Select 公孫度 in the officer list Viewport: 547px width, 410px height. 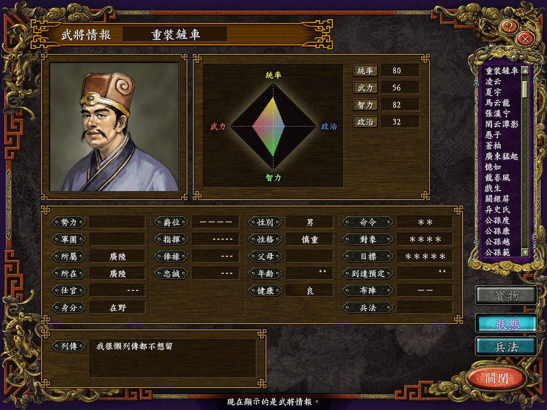coord(497,220)
